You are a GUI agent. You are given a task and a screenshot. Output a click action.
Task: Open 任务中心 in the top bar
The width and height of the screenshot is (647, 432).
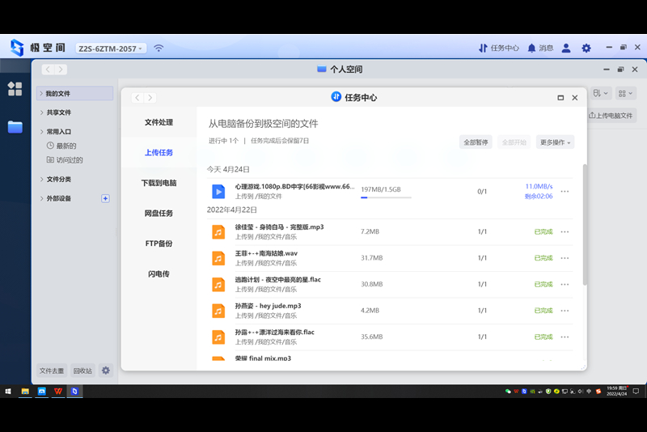(498, 48)
